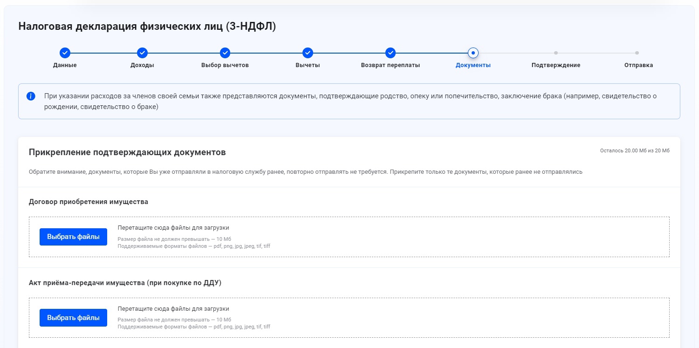Jump to the Подтверждение step label
The width and height of the screenshot is (699, 348).
pos(556,65)
